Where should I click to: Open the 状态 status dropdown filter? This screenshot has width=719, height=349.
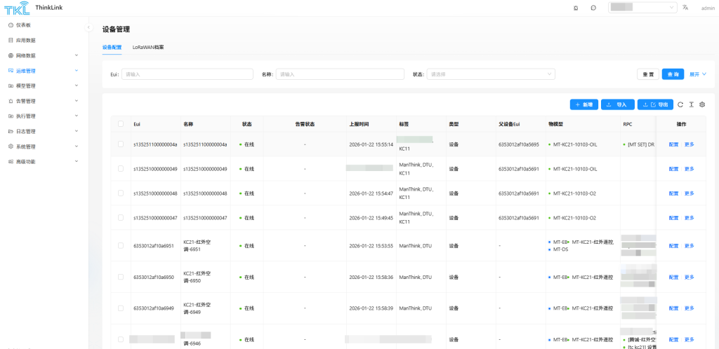pyautogui.click(x=492, y=74)
